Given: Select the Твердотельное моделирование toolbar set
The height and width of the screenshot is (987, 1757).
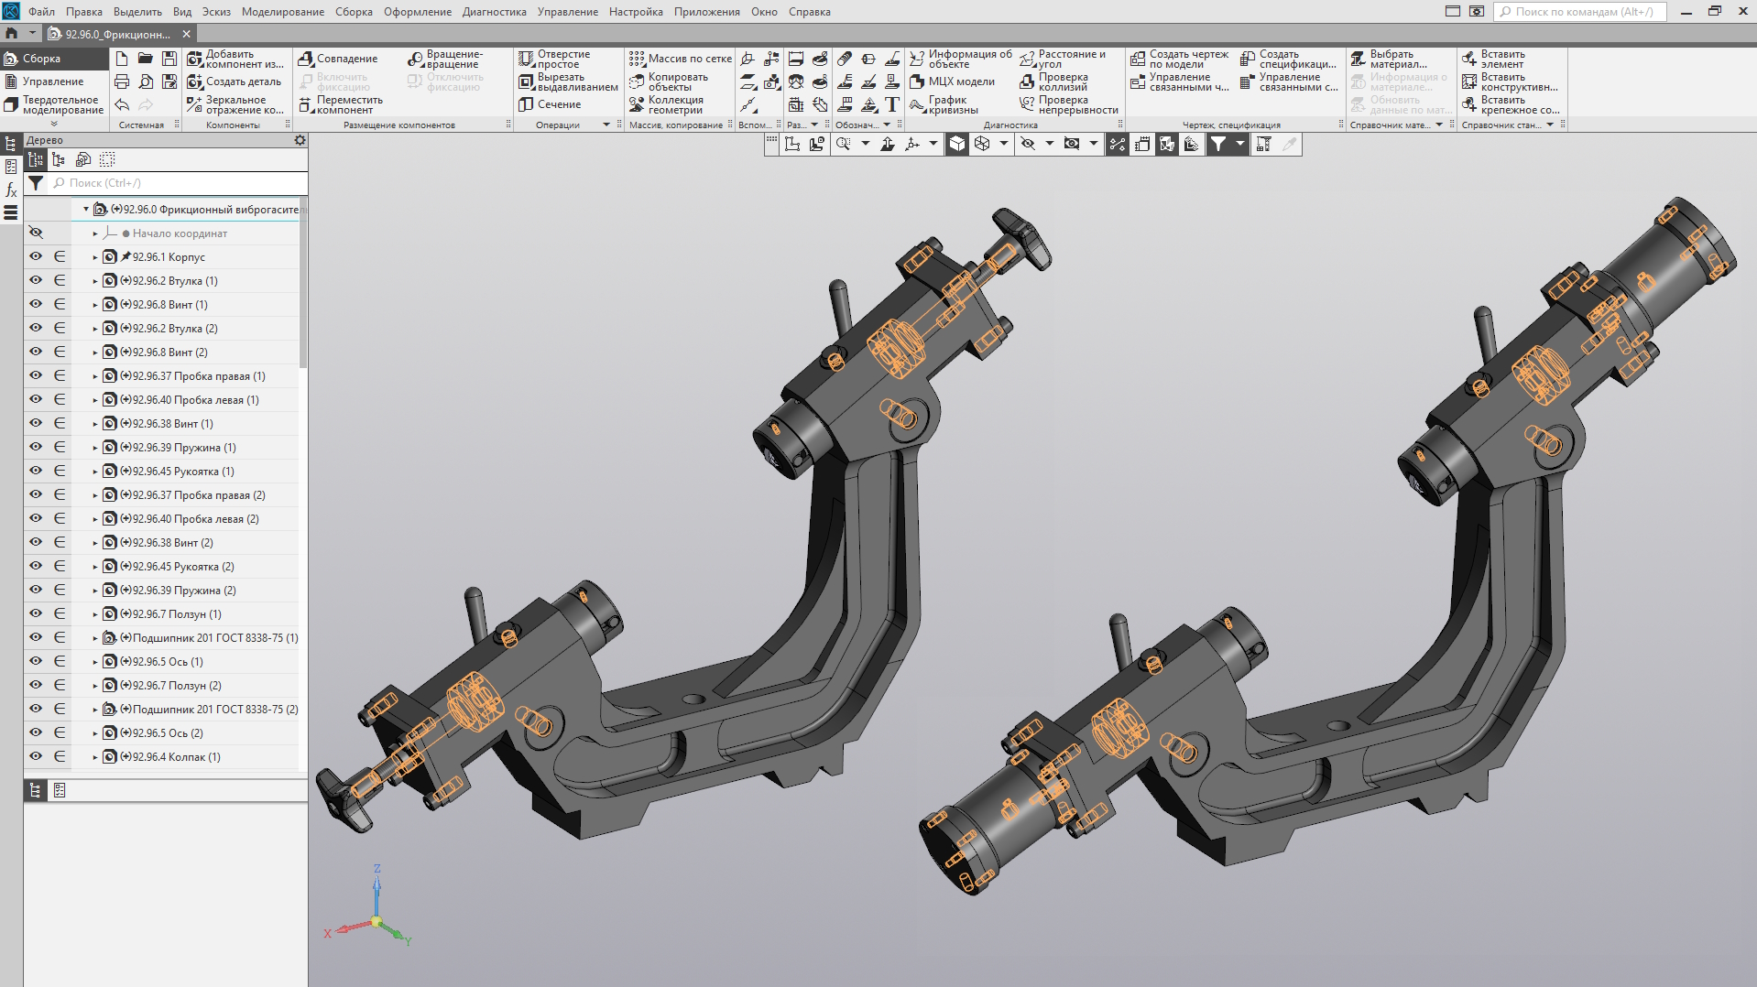Looking at the screenshot, I should [x=53, y=104].
